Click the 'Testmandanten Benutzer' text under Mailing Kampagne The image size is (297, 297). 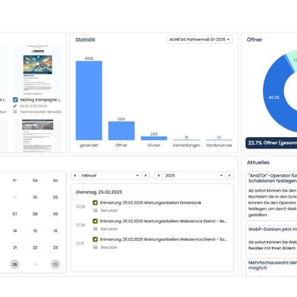click(x=41, y=111)
